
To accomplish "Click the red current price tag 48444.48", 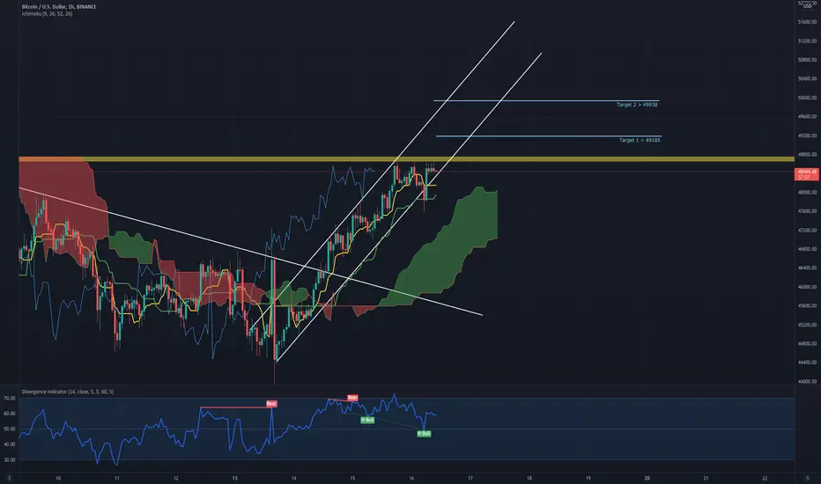I will click(807, 172).
